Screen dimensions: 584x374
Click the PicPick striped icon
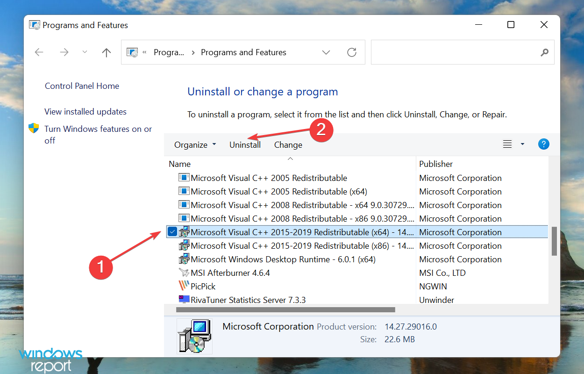coord(184,286)
